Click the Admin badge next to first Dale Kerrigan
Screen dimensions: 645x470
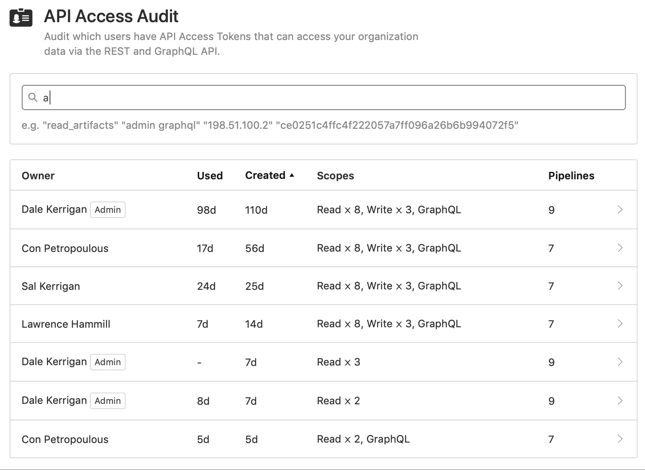pyautogui.click(x=107, y=209)
